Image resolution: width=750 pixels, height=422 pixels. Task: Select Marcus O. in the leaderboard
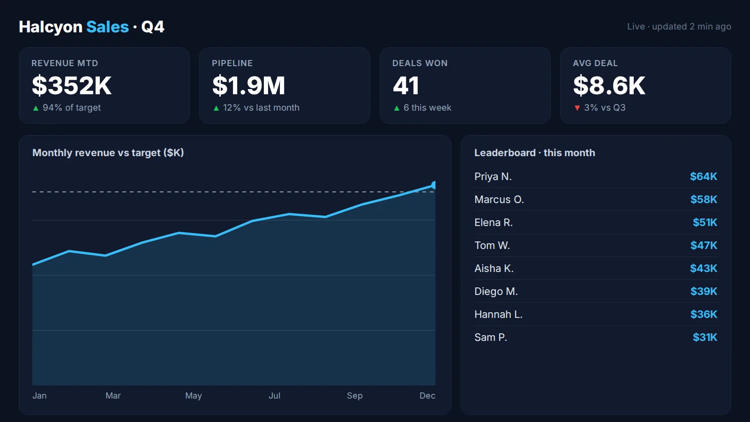pyautogui.click(x=499, y=200)
